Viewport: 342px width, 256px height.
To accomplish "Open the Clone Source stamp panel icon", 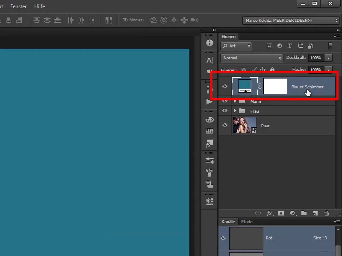I will (x=209, y=184).
